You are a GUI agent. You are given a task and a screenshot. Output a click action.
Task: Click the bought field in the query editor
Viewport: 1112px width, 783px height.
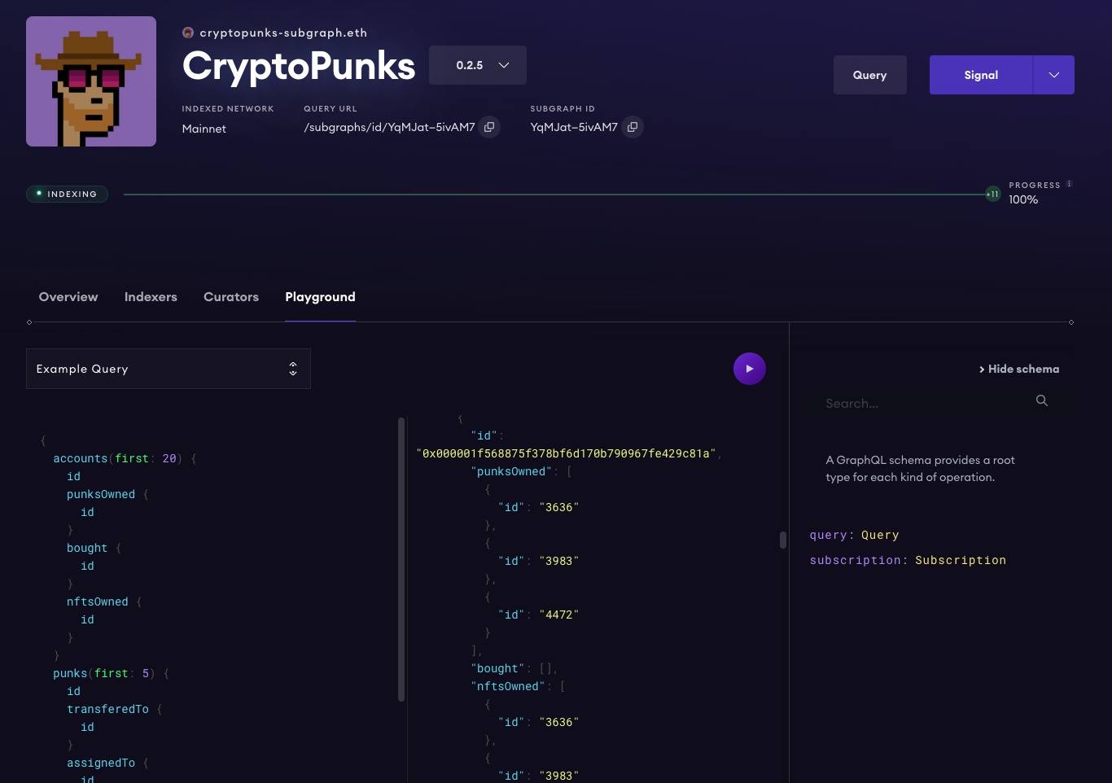click(x=87, y=549)
